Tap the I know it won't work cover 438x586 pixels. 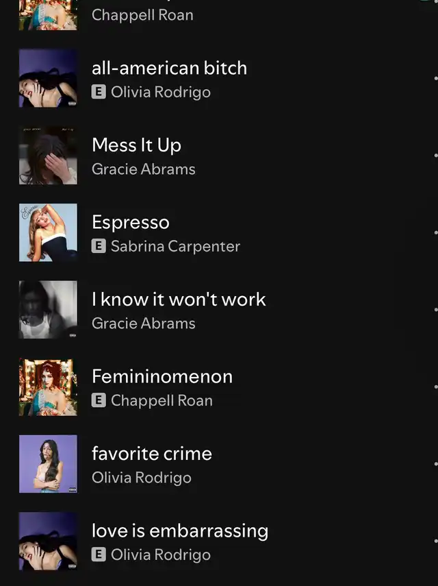(48, 310)
